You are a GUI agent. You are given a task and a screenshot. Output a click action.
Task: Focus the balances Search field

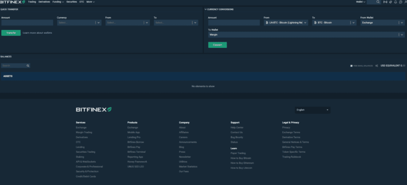[x=16, y=65]
